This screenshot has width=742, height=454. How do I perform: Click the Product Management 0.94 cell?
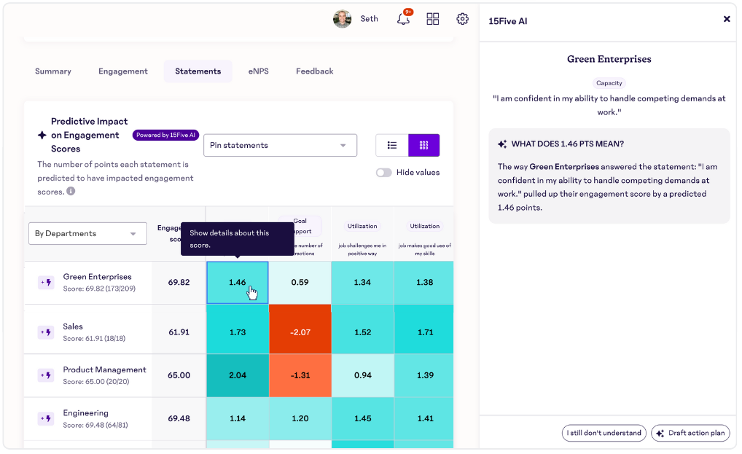(362, 375)
